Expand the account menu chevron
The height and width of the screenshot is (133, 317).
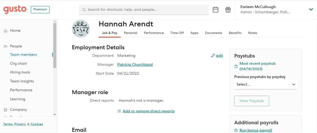pyautogui.click(x=311, y=9)
